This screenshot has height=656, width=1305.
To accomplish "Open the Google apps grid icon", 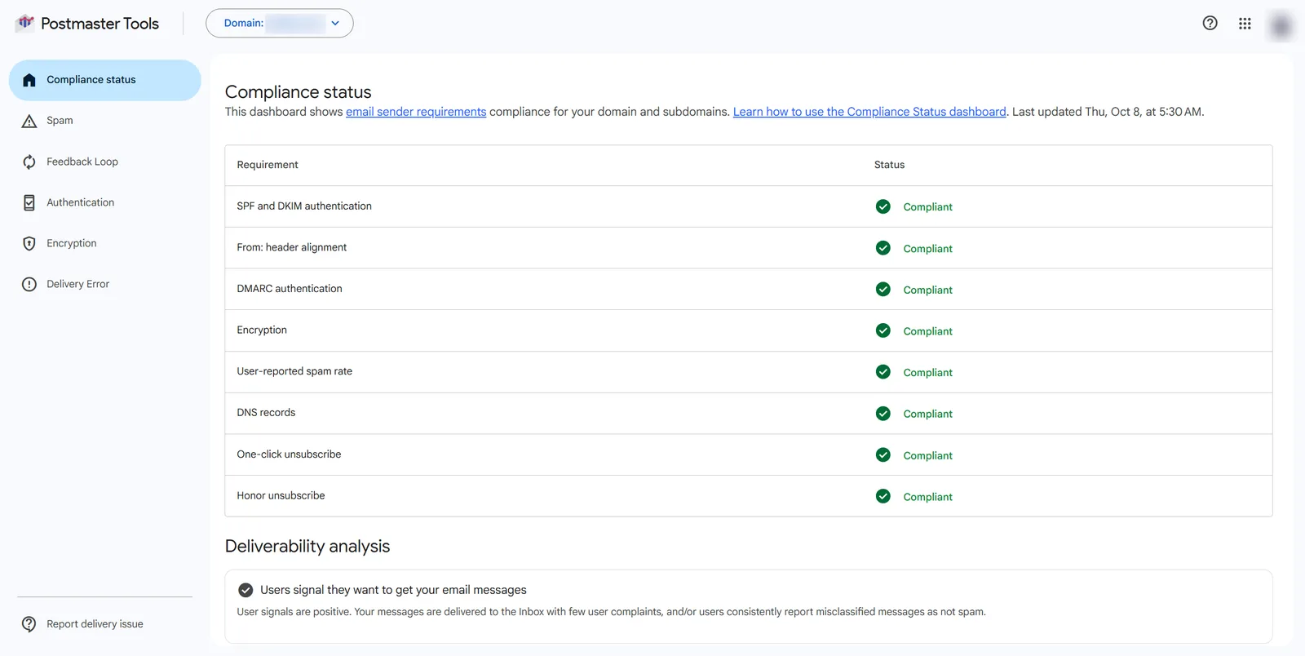I will [1245, 23].
